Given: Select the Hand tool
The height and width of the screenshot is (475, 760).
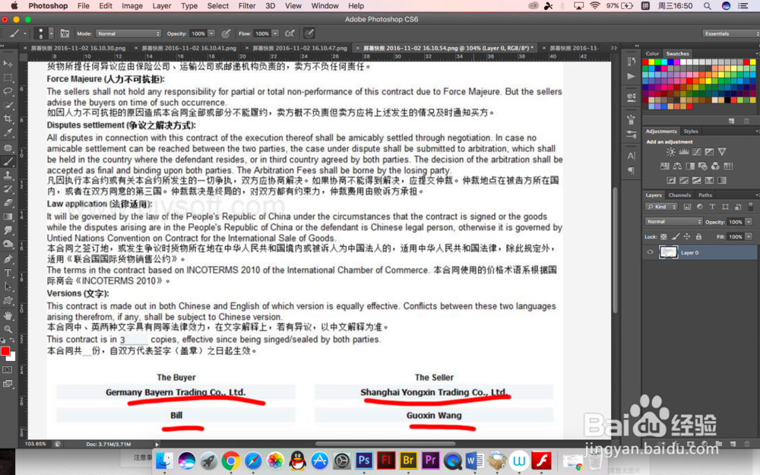Looking at the screenshot, I should point(8,315).
